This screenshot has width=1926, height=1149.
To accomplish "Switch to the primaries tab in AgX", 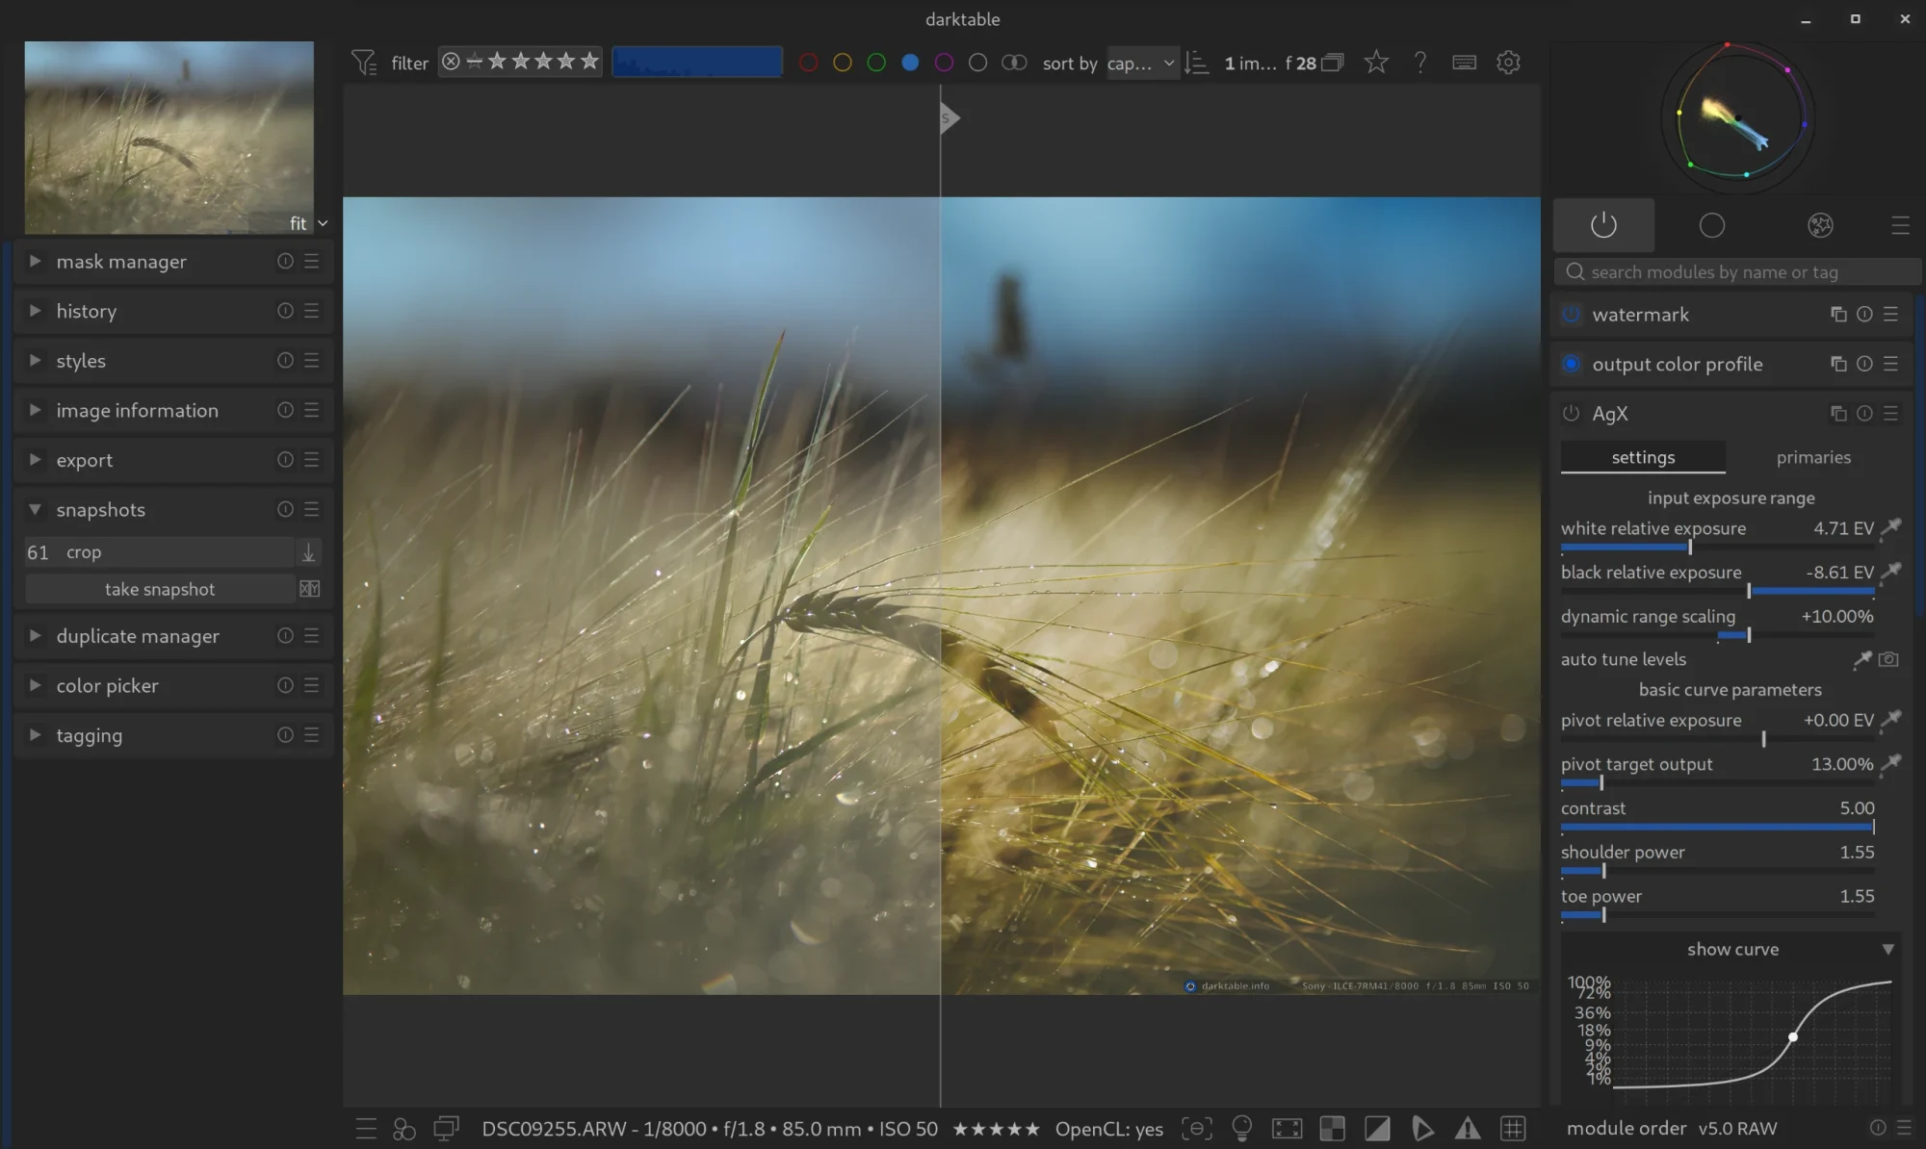I will tap(1812, 457).
